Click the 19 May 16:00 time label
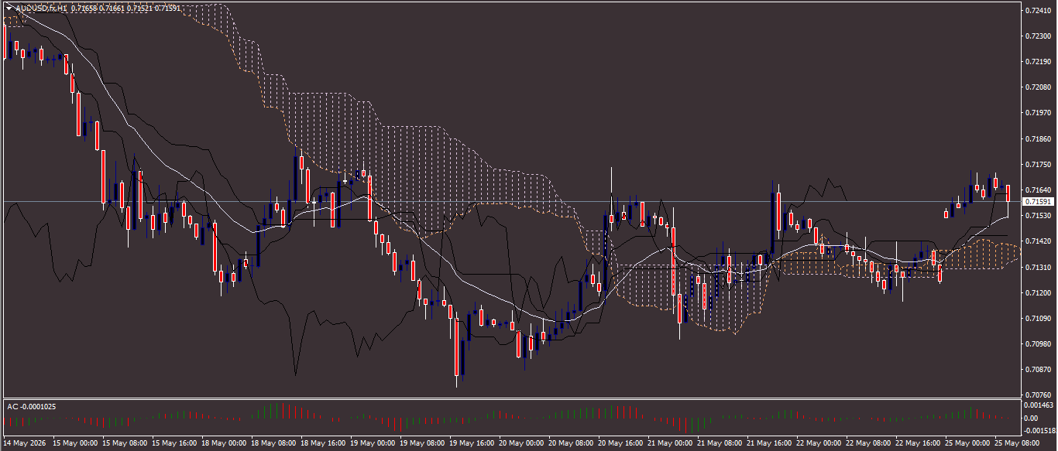The width and height of the screenshot is (1058, 451). [472, 444]
